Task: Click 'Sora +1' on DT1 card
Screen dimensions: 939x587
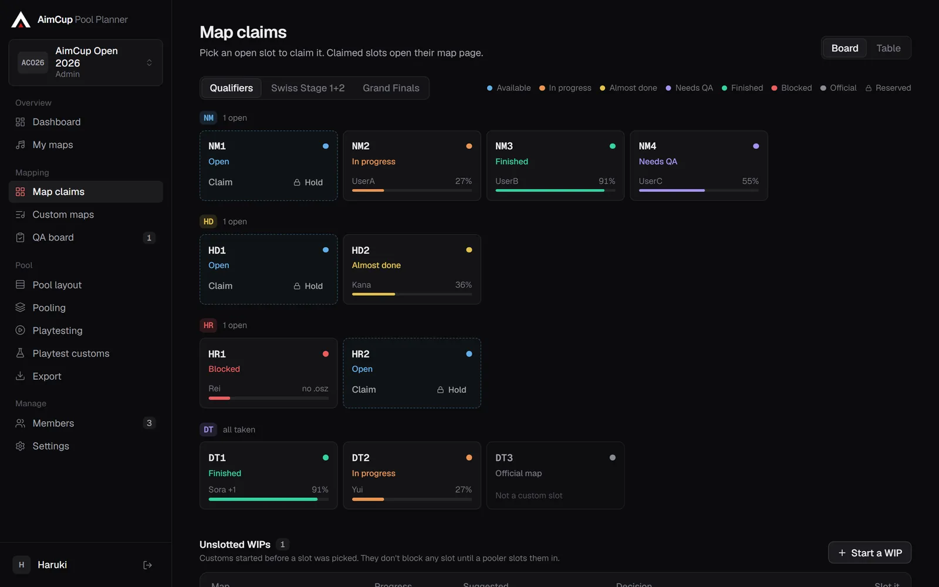Action: tap(222, 490)
